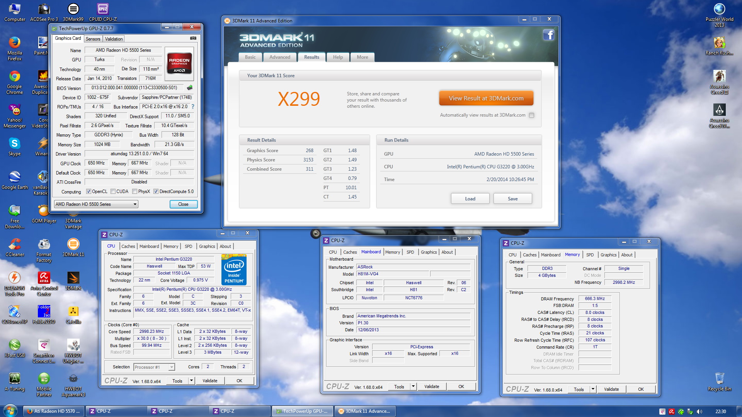Screen dimensions: 742x417
Task: Click the GPU-Z screenshot camera icon
Action: click(x=193, y=38)
